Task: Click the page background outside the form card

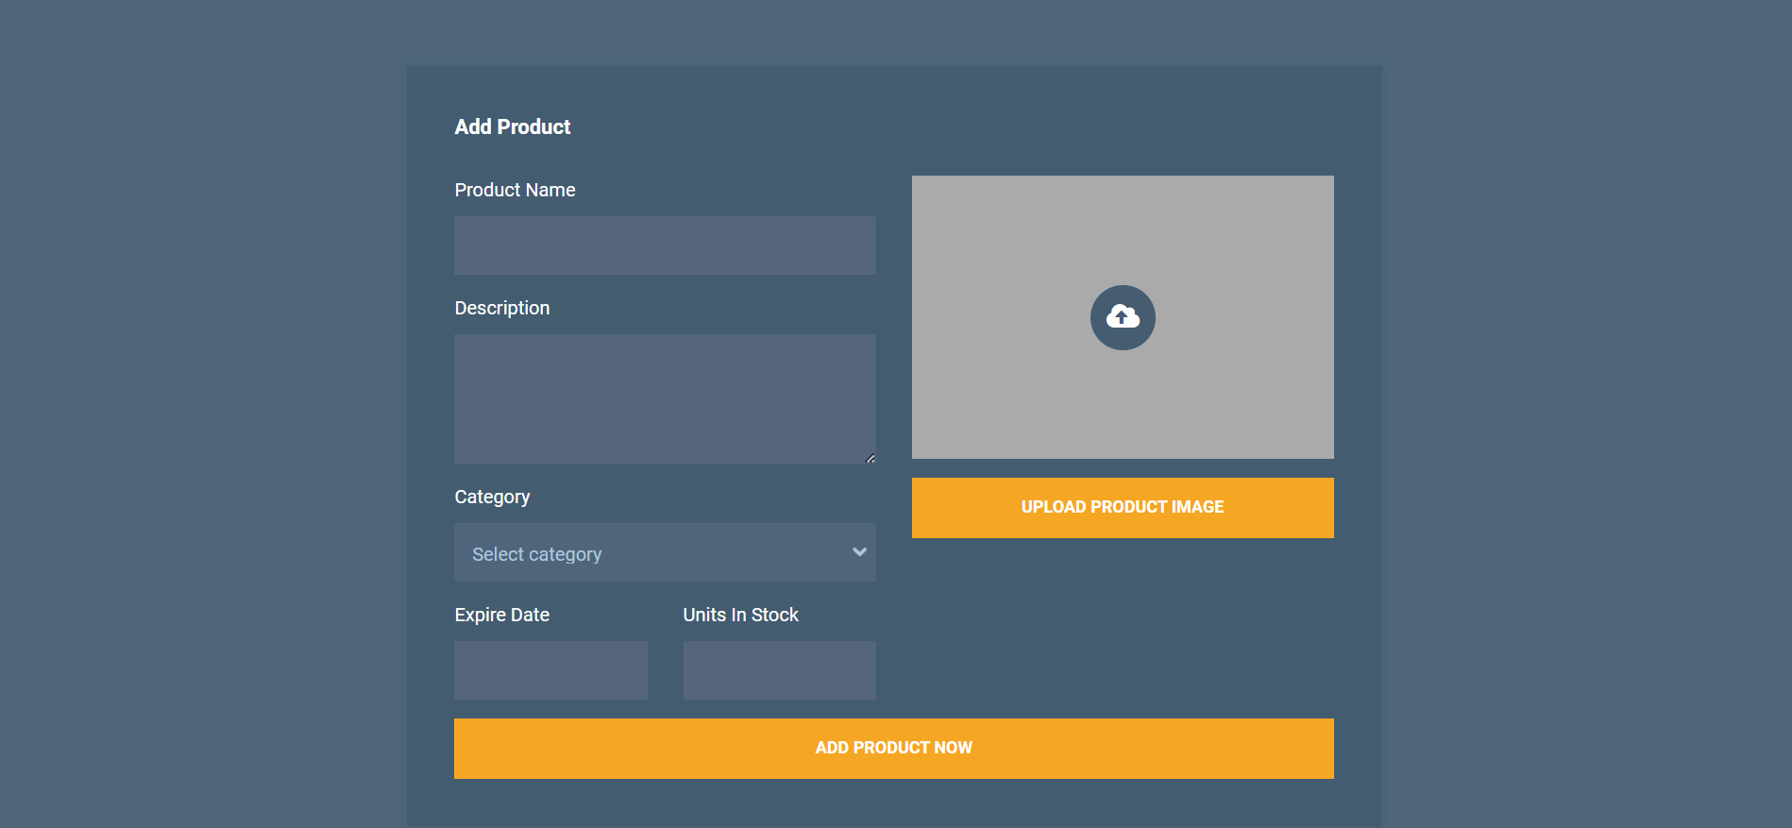Action: (x=189, y=378)
